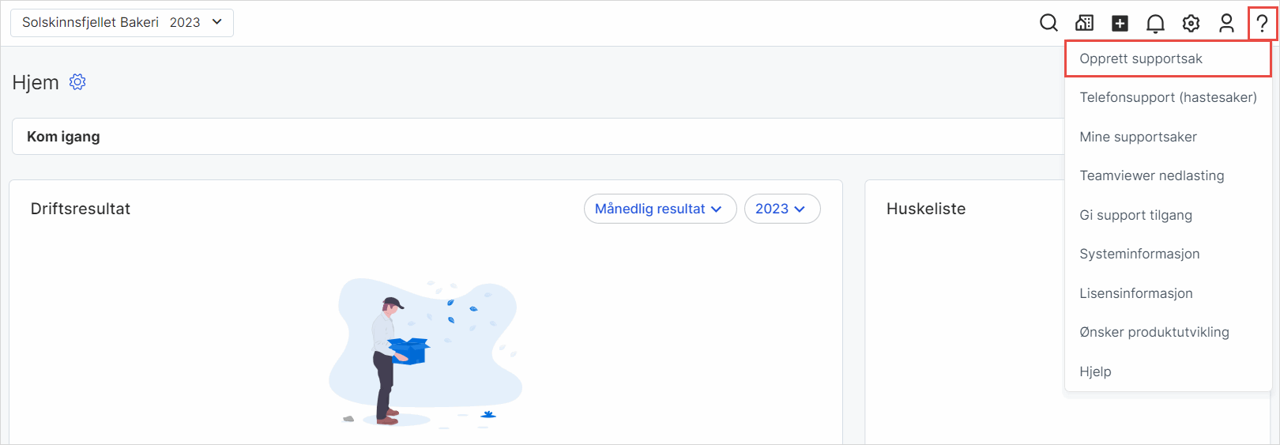Select Opprett supportsak menu item
The width and height of the screenshot is (1280, 445).
[x=1140, y=58]
